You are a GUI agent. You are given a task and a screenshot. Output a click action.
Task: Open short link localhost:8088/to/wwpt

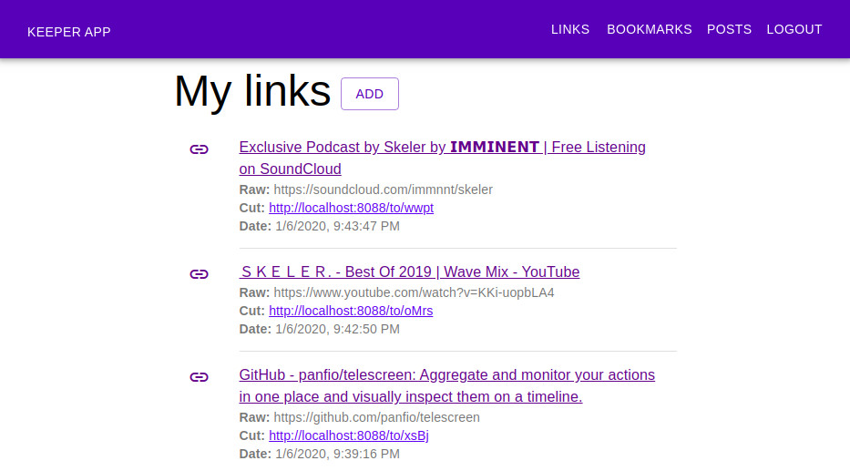pyautogui.click(x=352, y=208)
